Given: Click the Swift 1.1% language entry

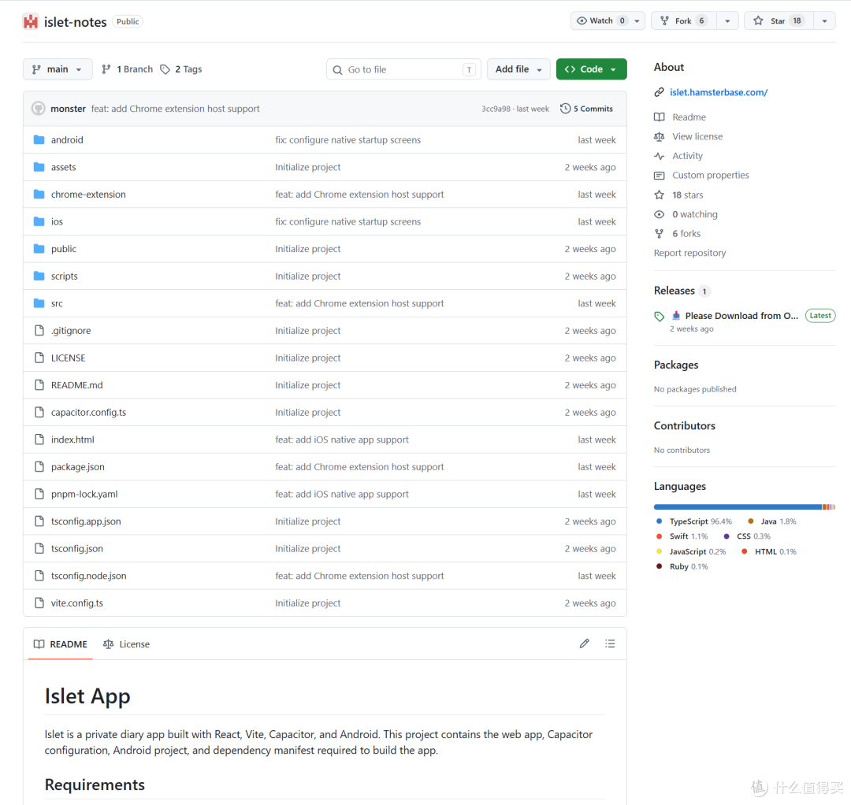Looking at the screenshot, I should (x=682, y=536).
